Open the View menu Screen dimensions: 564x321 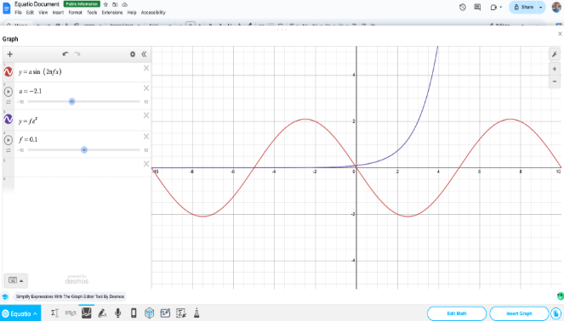point(43,13)
